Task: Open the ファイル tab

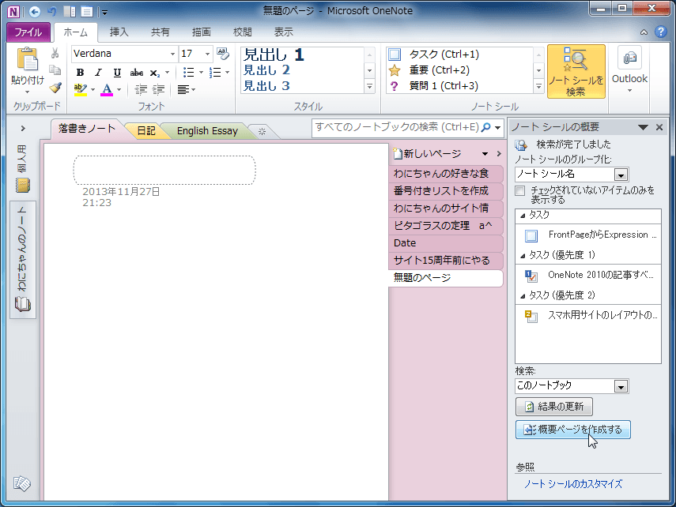Action: 28,32
